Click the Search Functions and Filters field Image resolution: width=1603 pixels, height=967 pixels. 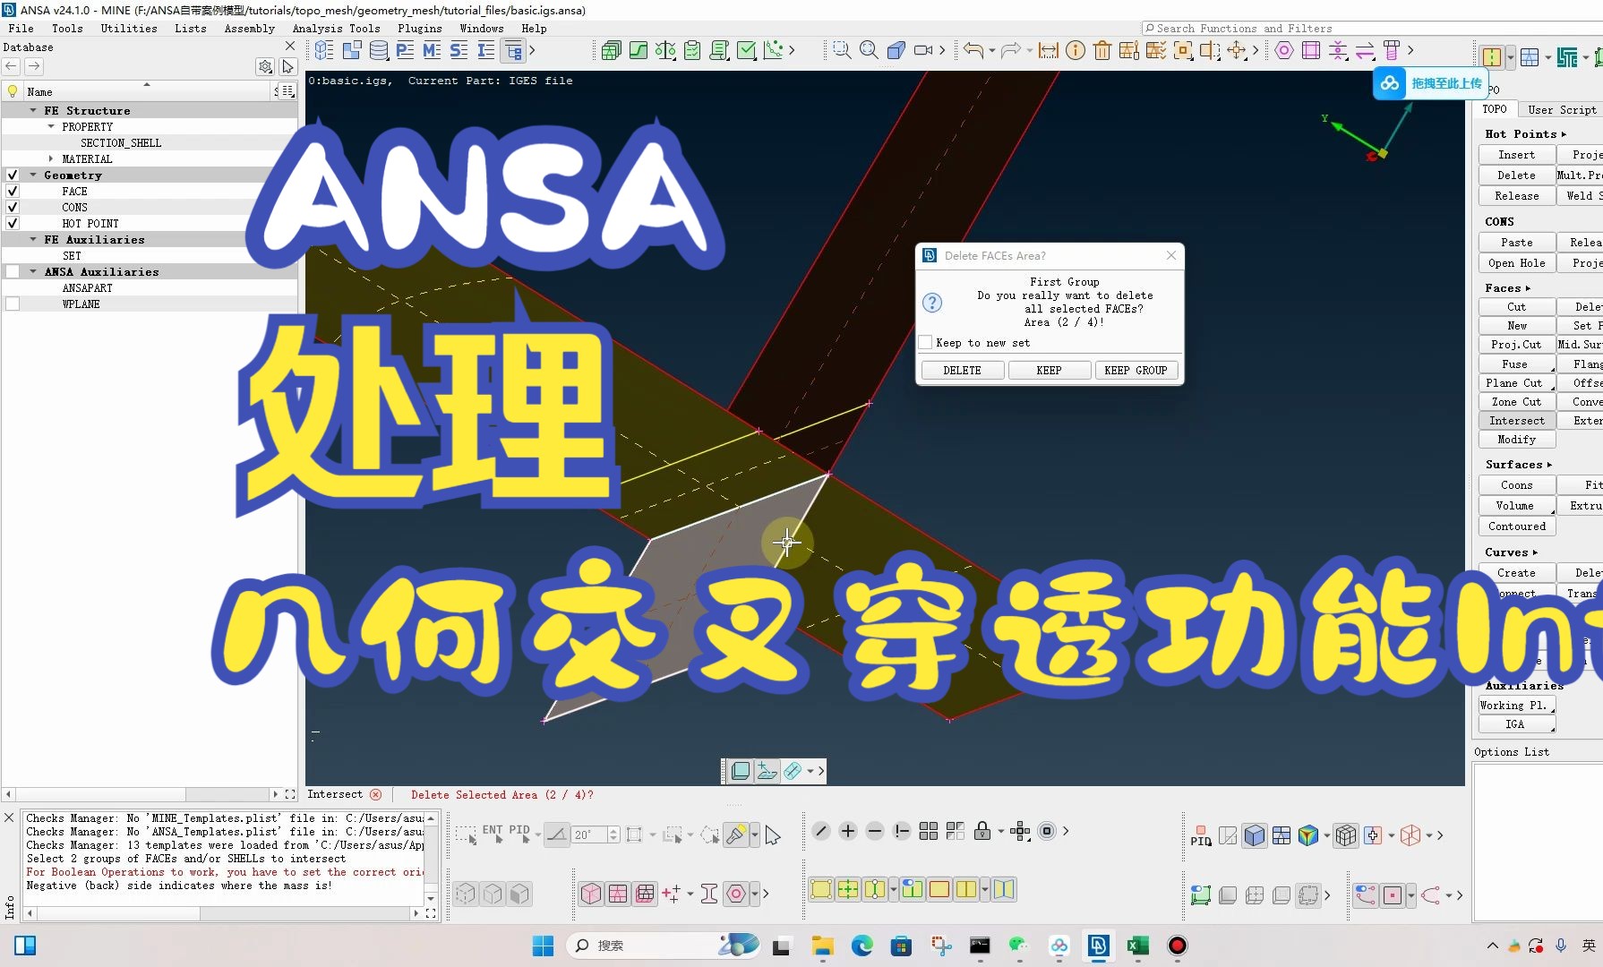[x=1372, y=29]
